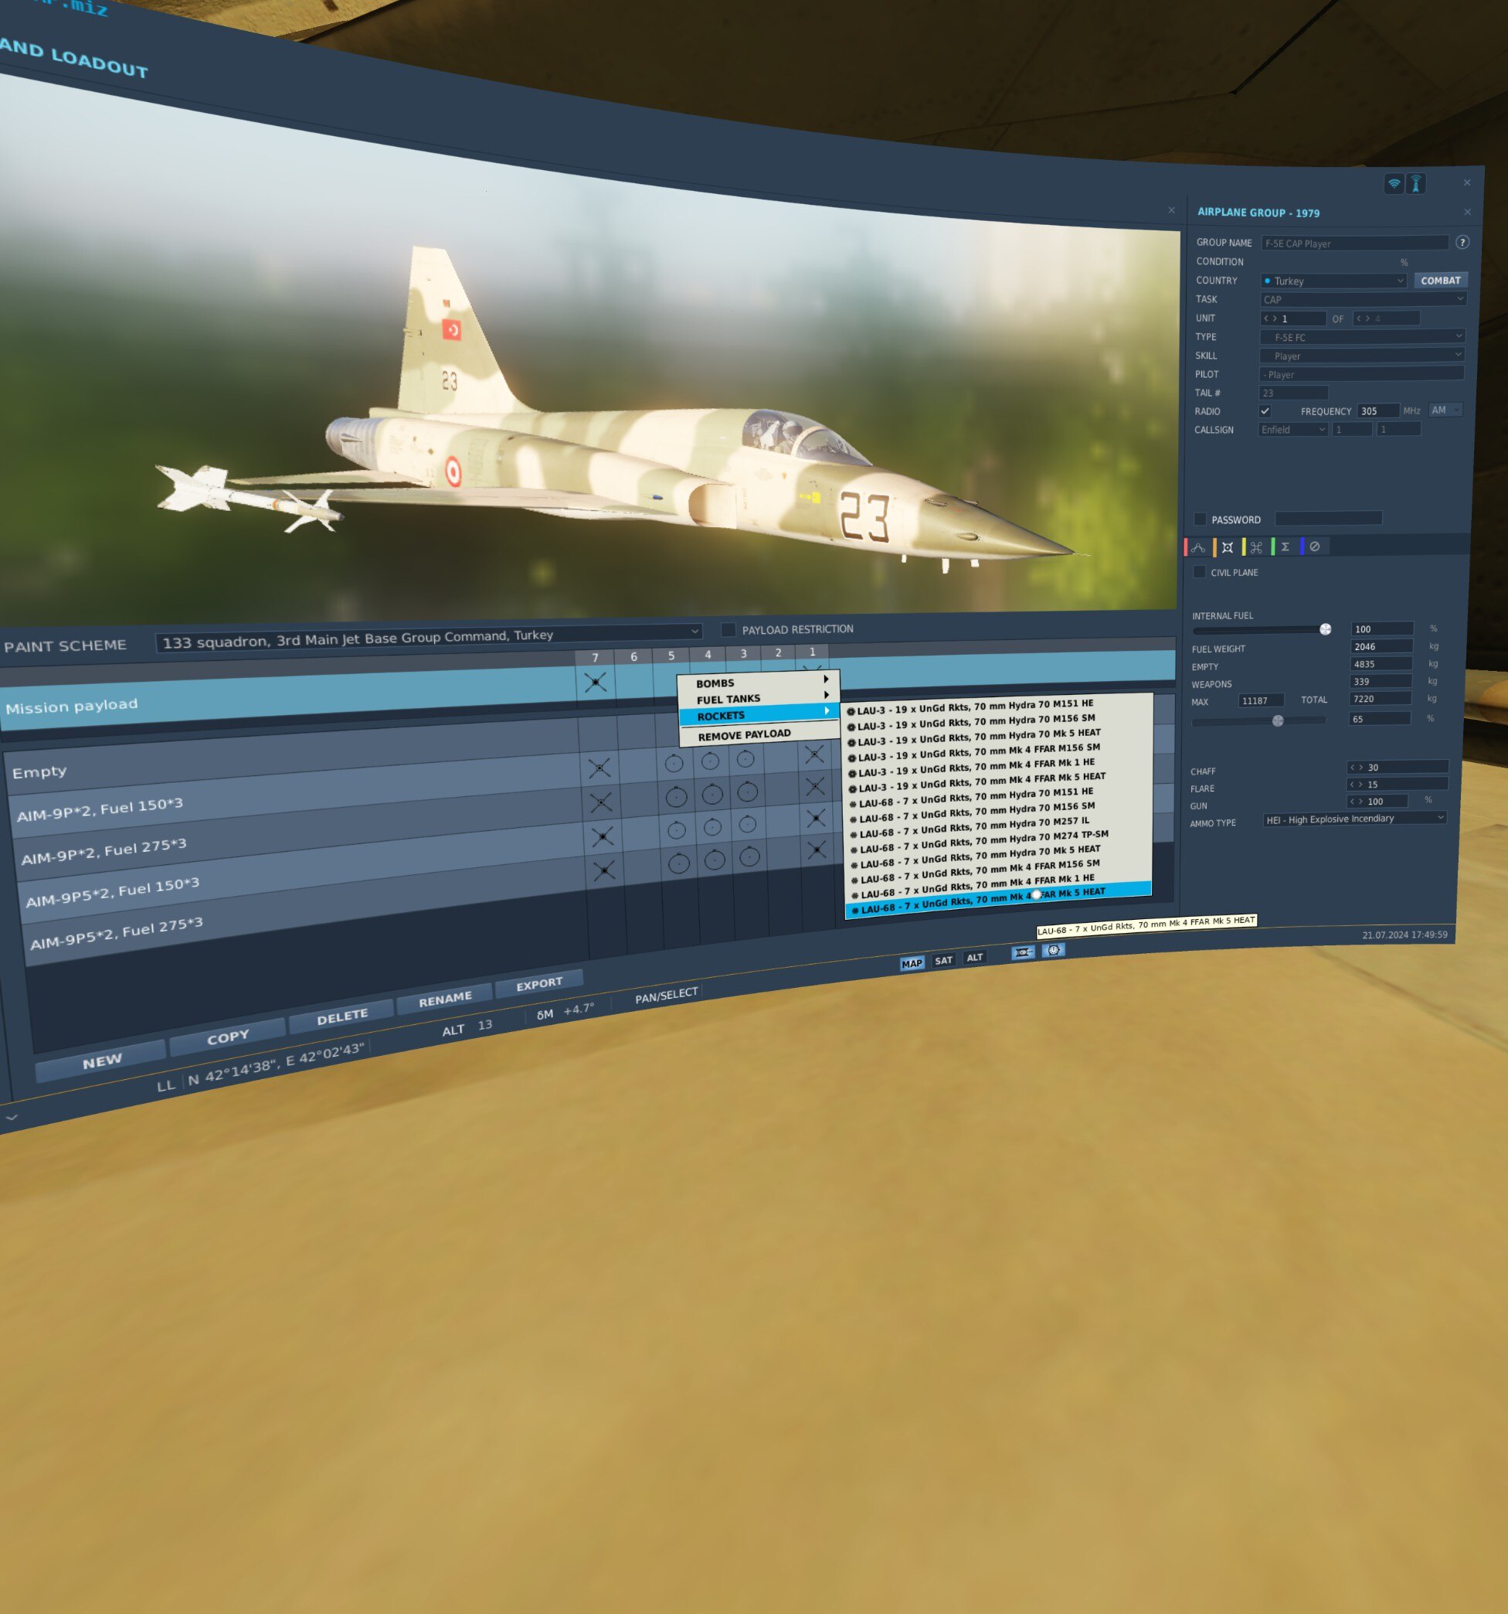This screenshot has width=1508, height=1614.
Task: Open the summary sigma tab icon
Action: (x=1285, y=547)
